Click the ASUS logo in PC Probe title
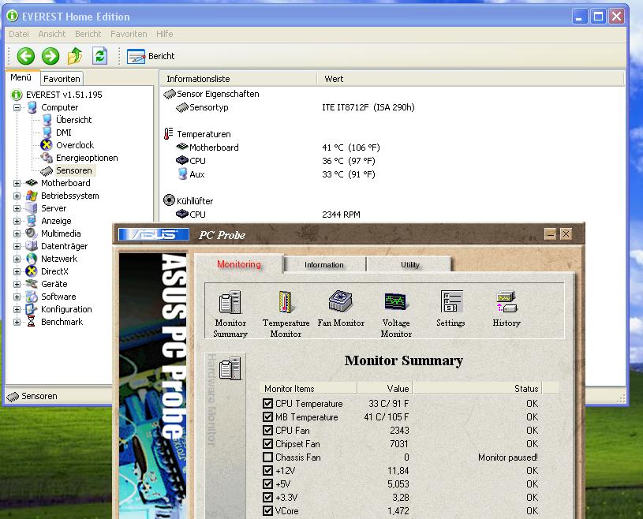 (154, 234)
